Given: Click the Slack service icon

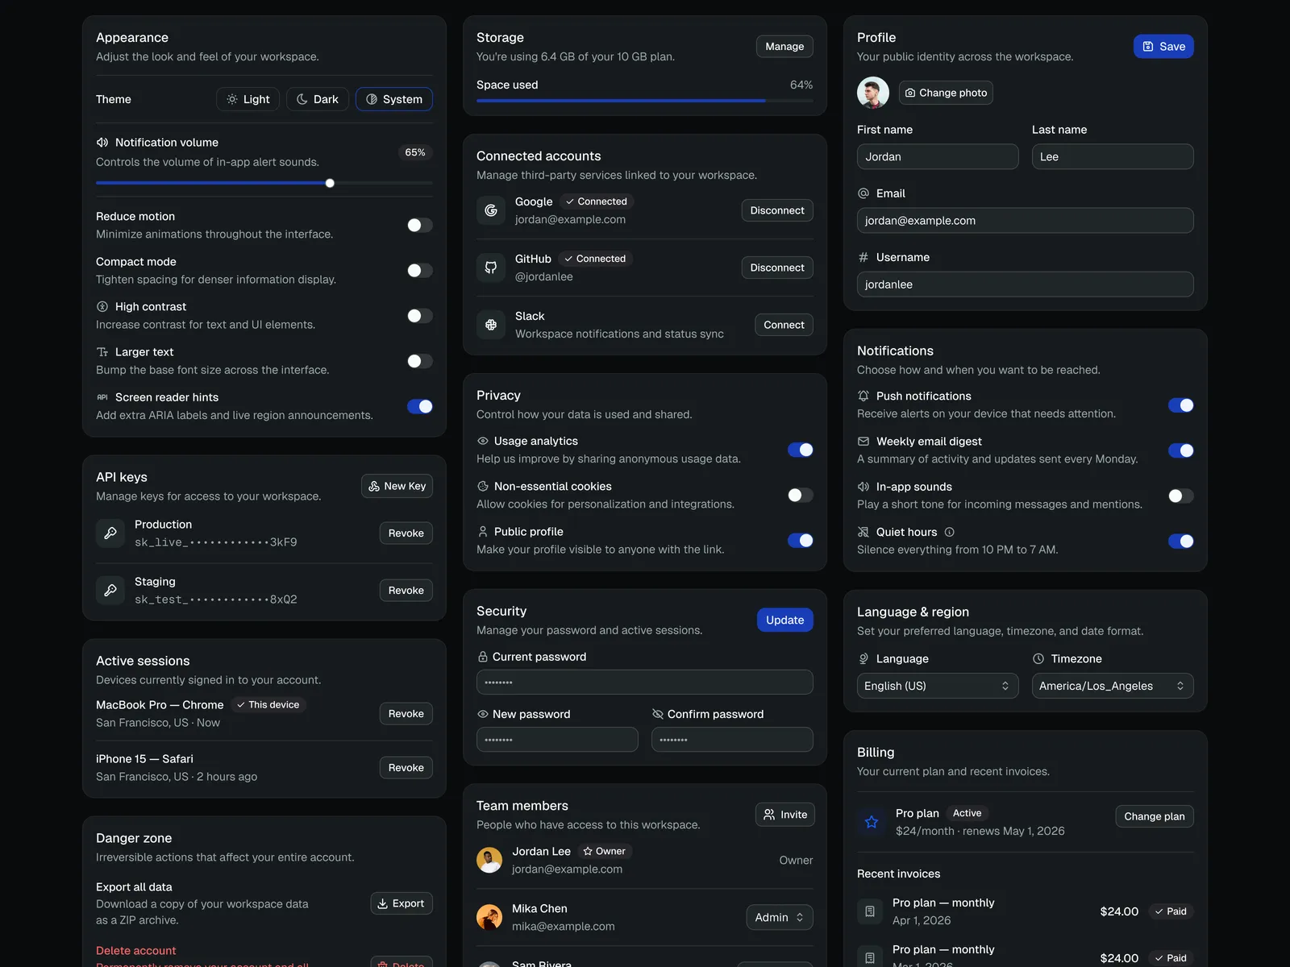Looking at the screenshot, I should (490, 325).
